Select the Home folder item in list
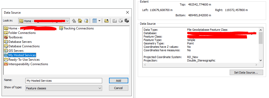The height and width of the screenshot is (98, 269). tap(30, 28)
